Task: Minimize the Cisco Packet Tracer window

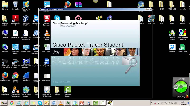Action: coord(146,9)
